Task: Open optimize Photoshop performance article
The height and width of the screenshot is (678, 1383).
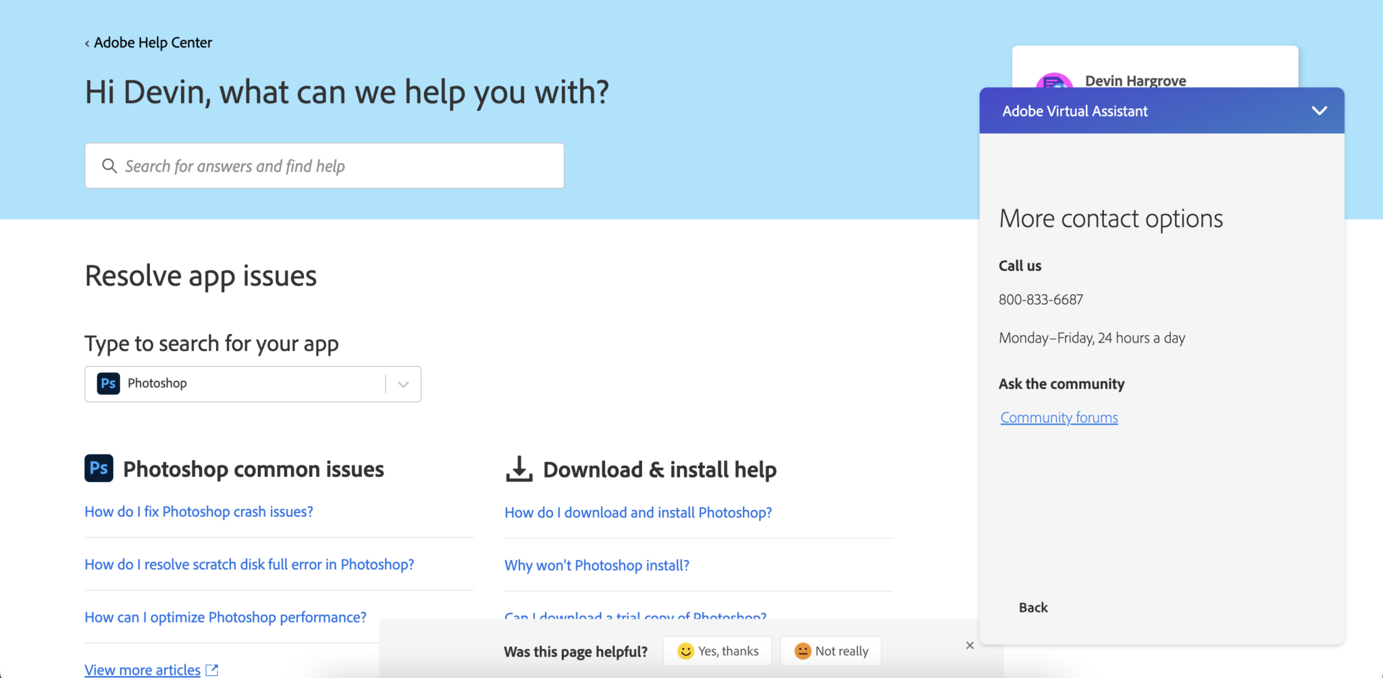Action: pyautogui.click(x=226, y=617)
